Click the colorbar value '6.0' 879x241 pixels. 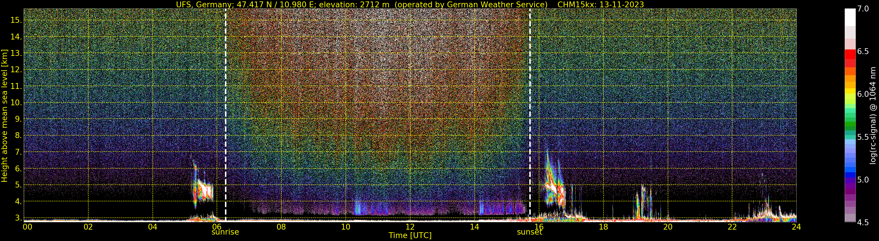tap(863, 94)
